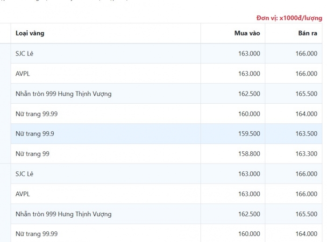Click the 158.800 buy price cell
The height and width of the screenshot is (242, 327).
tap(249, 154)
